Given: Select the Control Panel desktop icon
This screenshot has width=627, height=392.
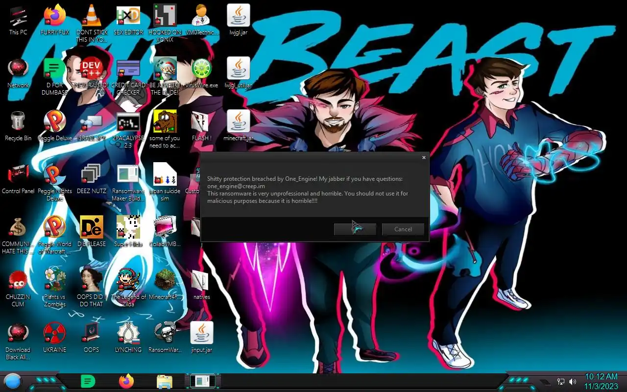Looking at the screenshot, I should pos(18,179).
